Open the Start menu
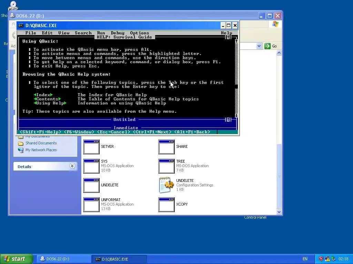 click(17, 259)
